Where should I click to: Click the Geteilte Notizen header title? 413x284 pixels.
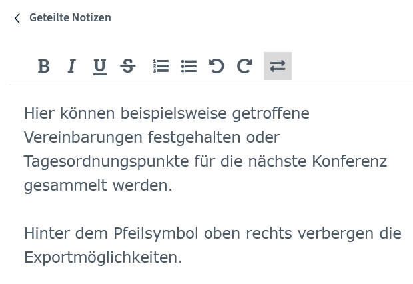tap(70, 18)
